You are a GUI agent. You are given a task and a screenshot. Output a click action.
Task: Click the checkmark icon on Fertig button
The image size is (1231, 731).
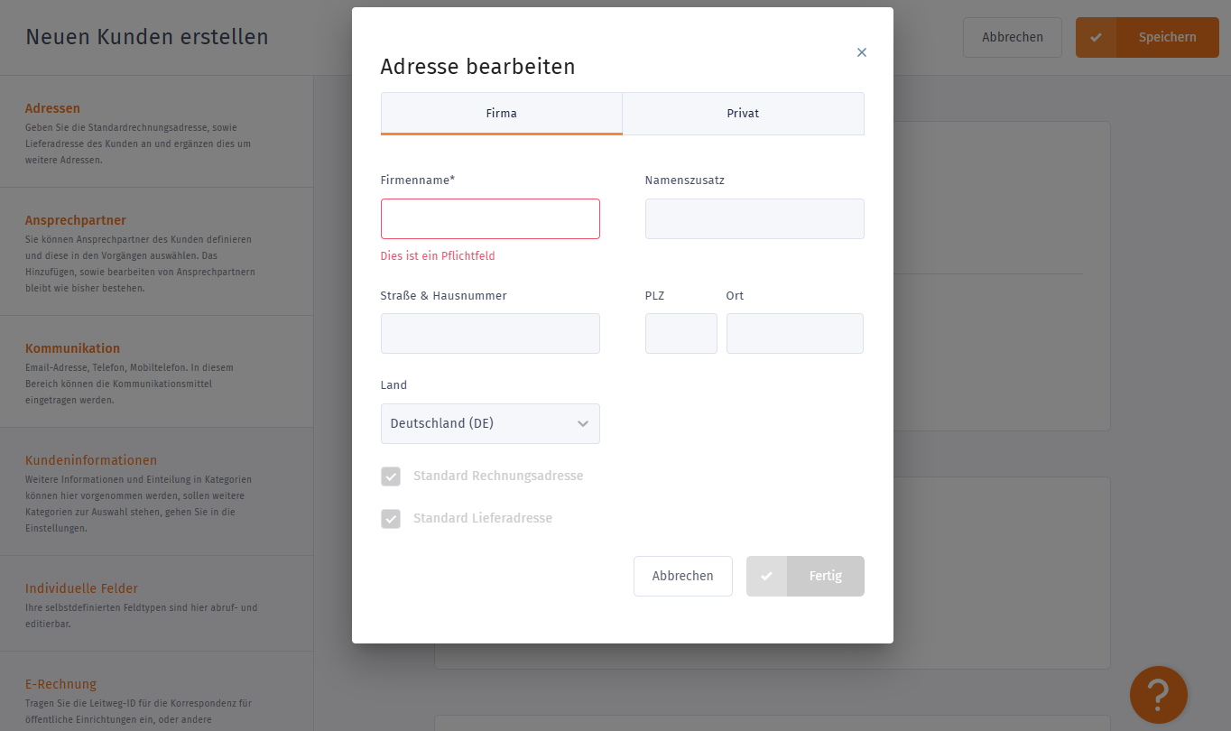[766, 576]
